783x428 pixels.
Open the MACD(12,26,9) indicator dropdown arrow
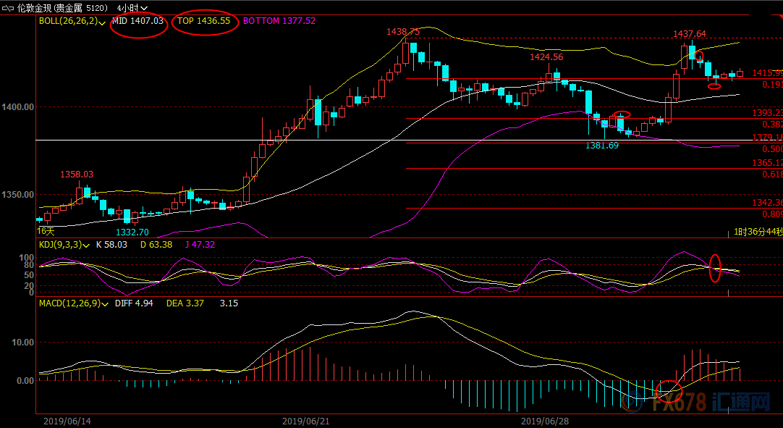pyautogui.click(x=105, y=303)
